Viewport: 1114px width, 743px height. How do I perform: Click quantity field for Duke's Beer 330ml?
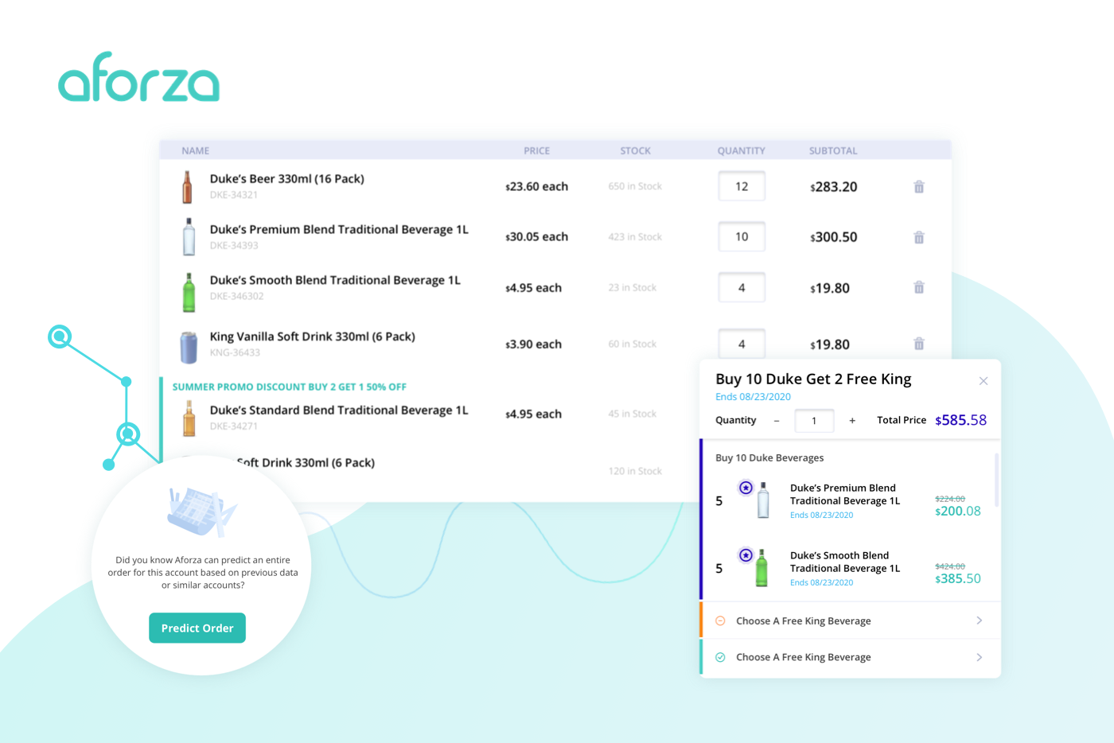coord(741,187)
